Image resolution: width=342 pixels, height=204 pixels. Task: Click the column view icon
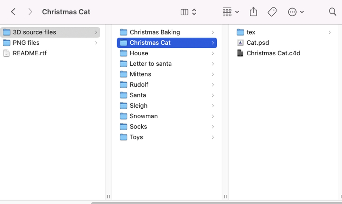[184, 12]
